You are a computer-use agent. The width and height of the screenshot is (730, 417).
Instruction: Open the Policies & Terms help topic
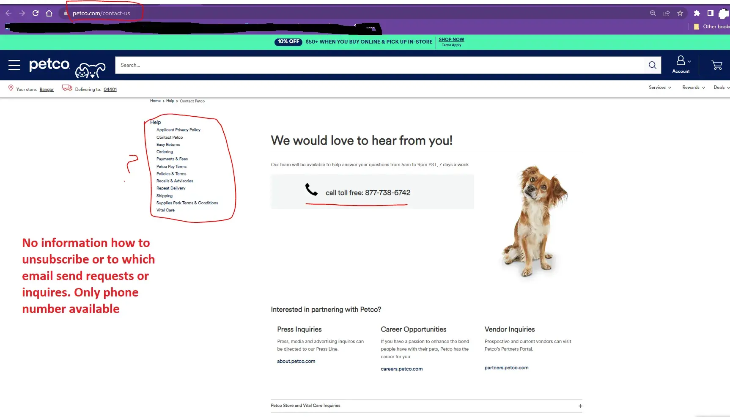(x=171, y=174)
